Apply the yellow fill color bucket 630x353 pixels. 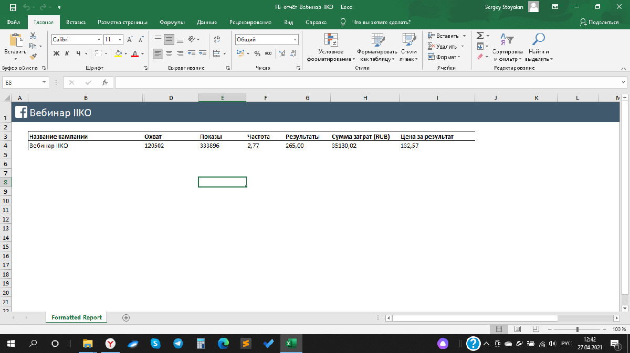click(x=118, y=53)
